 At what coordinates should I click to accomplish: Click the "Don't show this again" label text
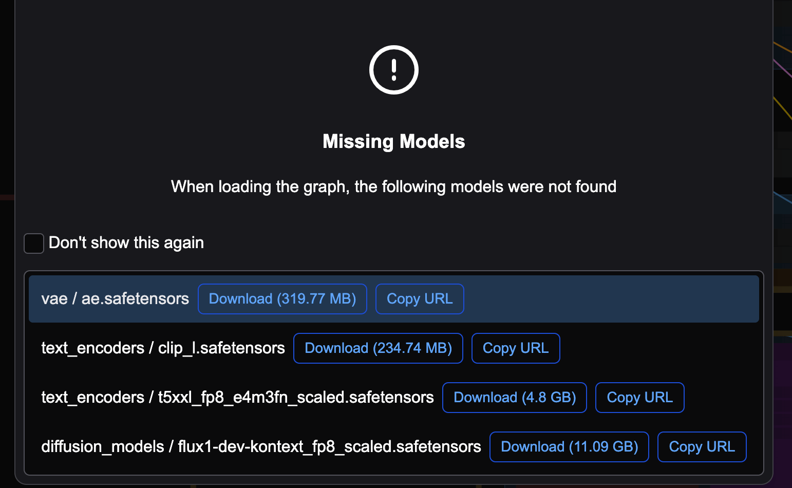coord(126,242)
